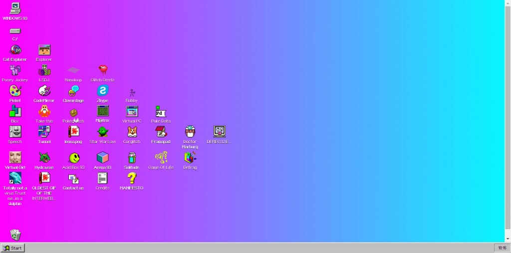The image size is (511, 253).
Task: Open the C:/ drive icon
Action: 15,31
